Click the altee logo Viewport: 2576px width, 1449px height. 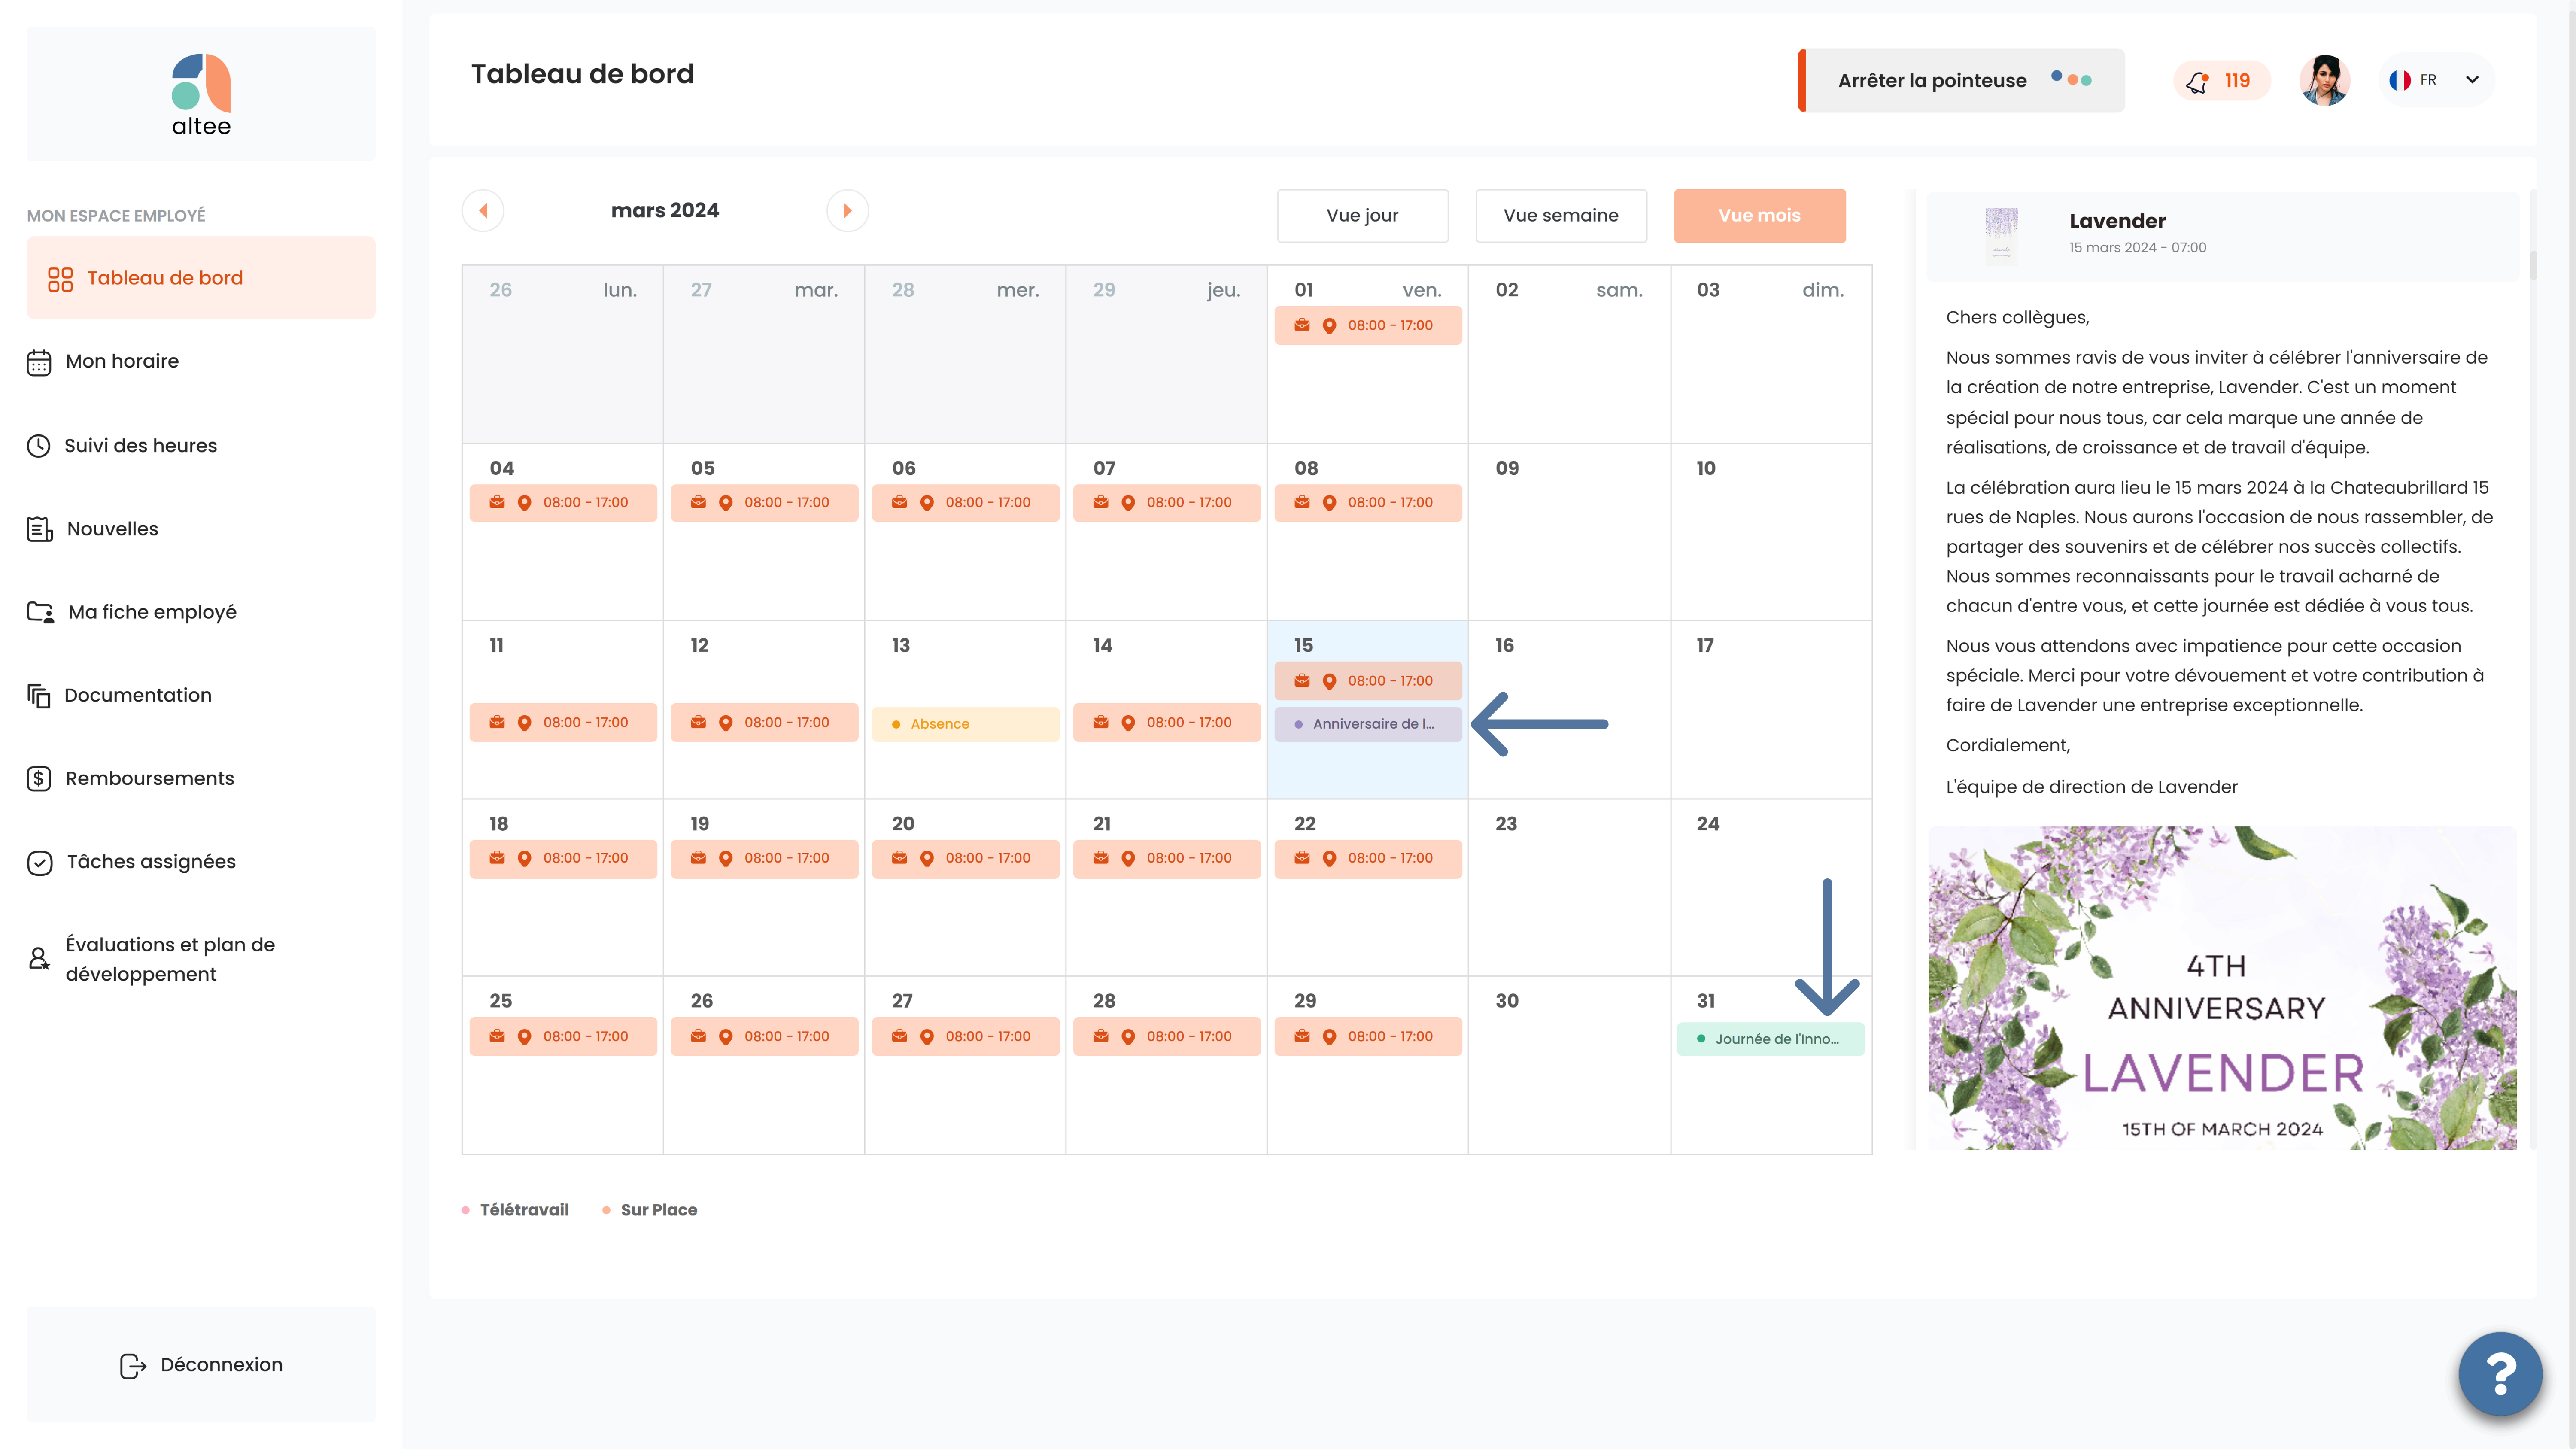click(201, 95)
